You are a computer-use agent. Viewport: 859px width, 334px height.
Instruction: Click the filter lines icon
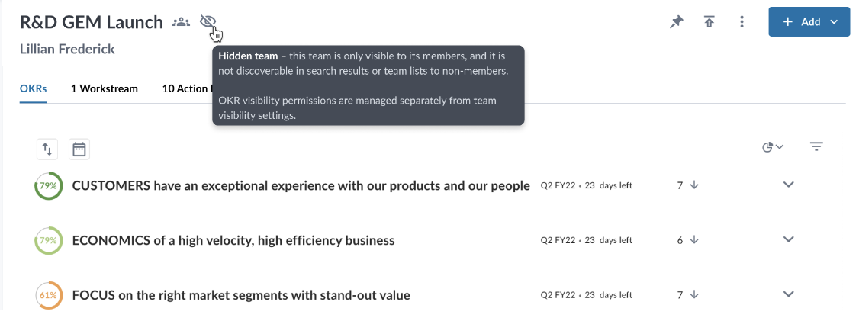click(816, 146)
